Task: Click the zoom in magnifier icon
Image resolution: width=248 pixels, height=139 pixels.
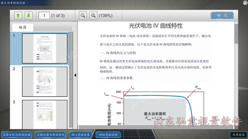Action: pos(93,15)
